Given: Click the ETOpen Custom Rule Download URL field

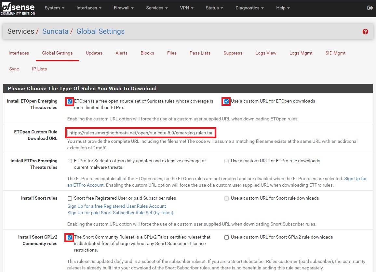Looking at the screenshot, I should pyautogui.click(x=141, y=133).
